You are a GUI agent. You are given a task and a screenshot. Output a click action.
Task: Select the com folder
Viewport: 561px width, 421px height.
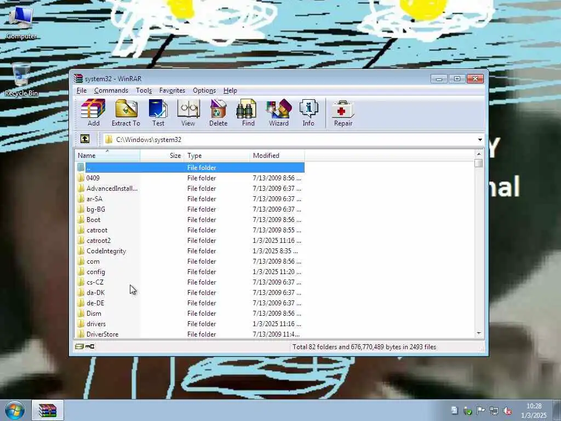tap(190, 261)
